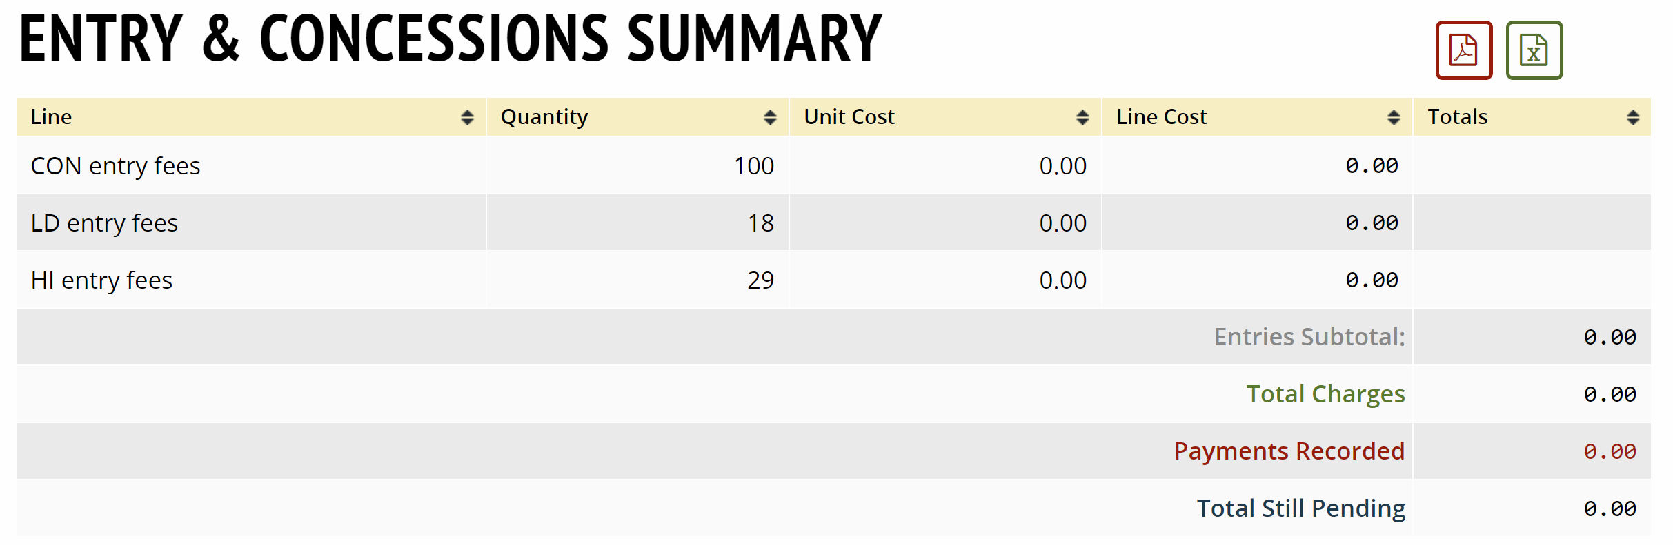Click Unit Cost sort arrows icon
The width and height of the screenshot is (1673, 545).
coord(1082,117)
